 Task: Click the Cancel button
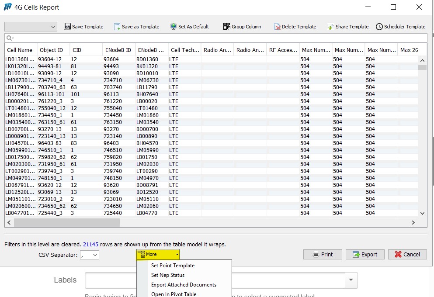click(x=407, y=254)
